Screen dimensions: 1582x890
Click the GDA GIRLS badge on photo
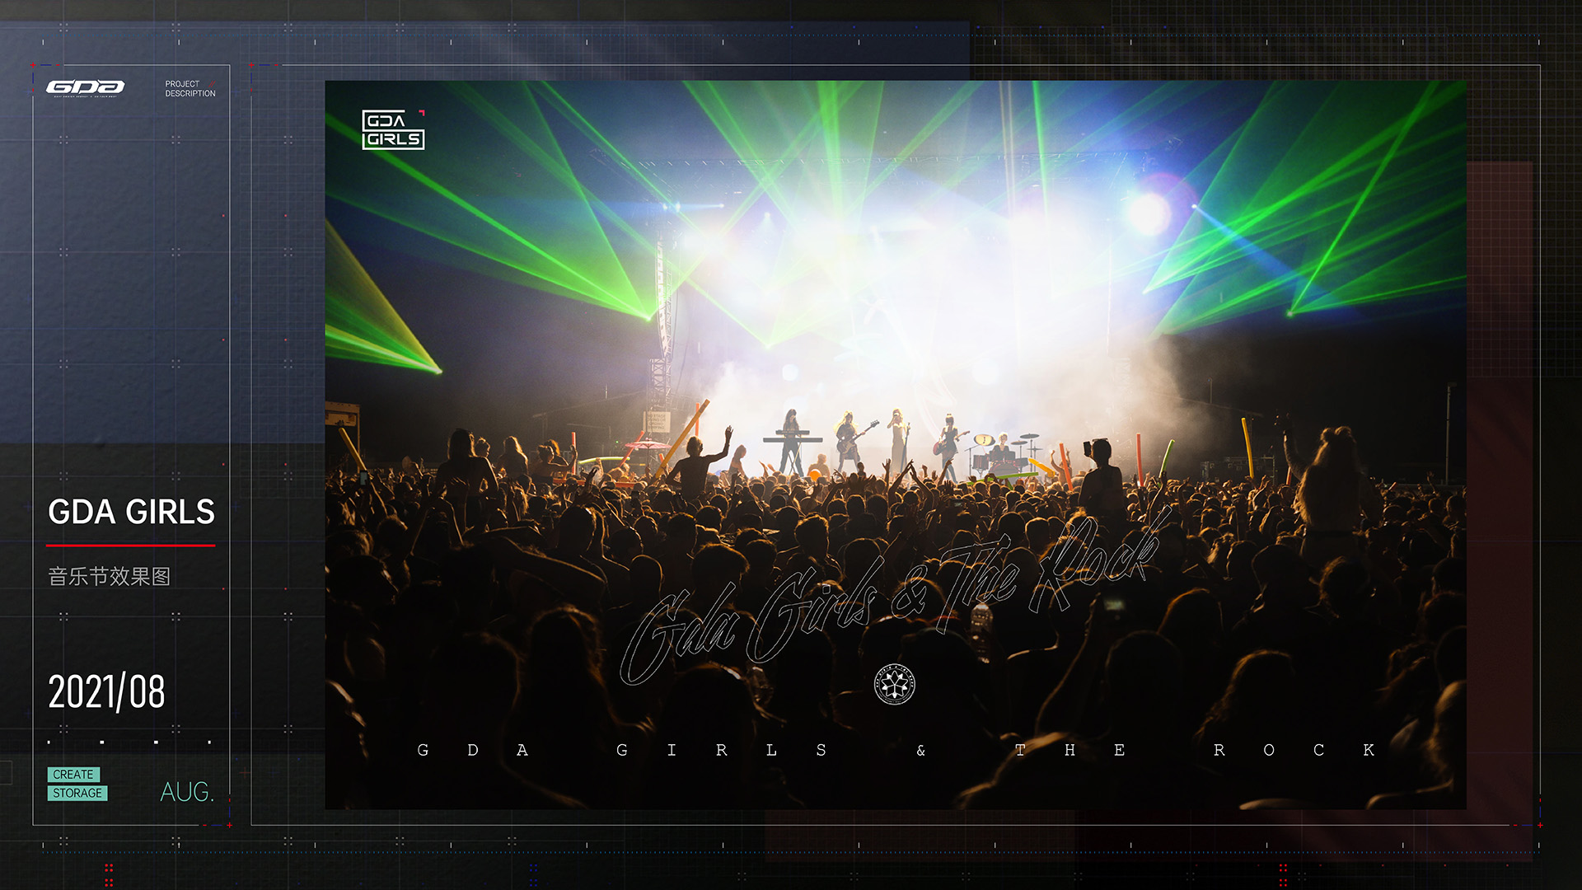pos(393,130)
